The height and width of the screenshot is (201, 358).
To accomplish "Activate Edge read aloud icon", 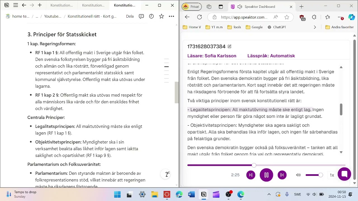I will click(276, 17).
